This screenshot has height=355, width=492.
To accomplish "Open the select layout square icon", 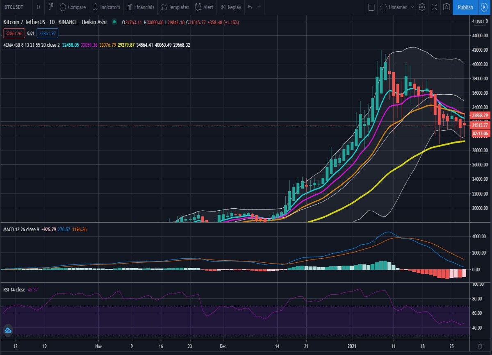I will 371,7.
